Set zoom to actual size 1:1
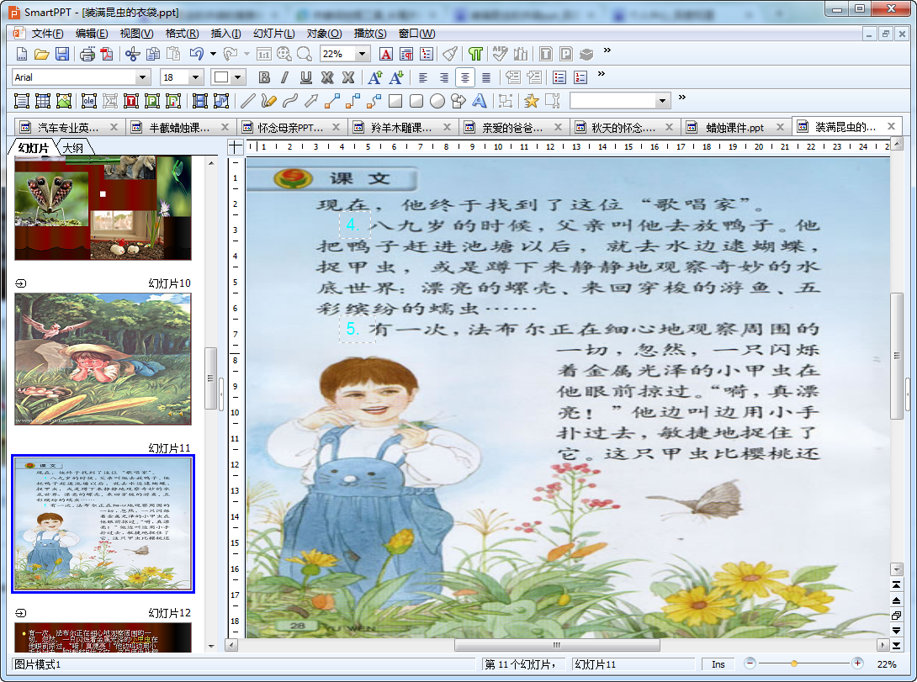Image resolution: width=917 pixels, height=682 pixels. [x=264, y=55]
